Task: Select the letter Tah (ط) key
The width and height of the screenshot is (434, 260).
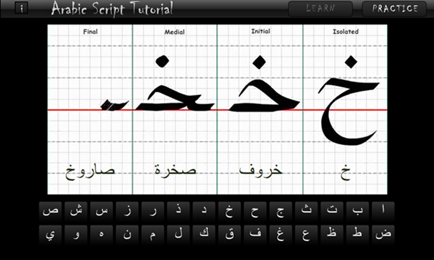Action: click(358, 235)
